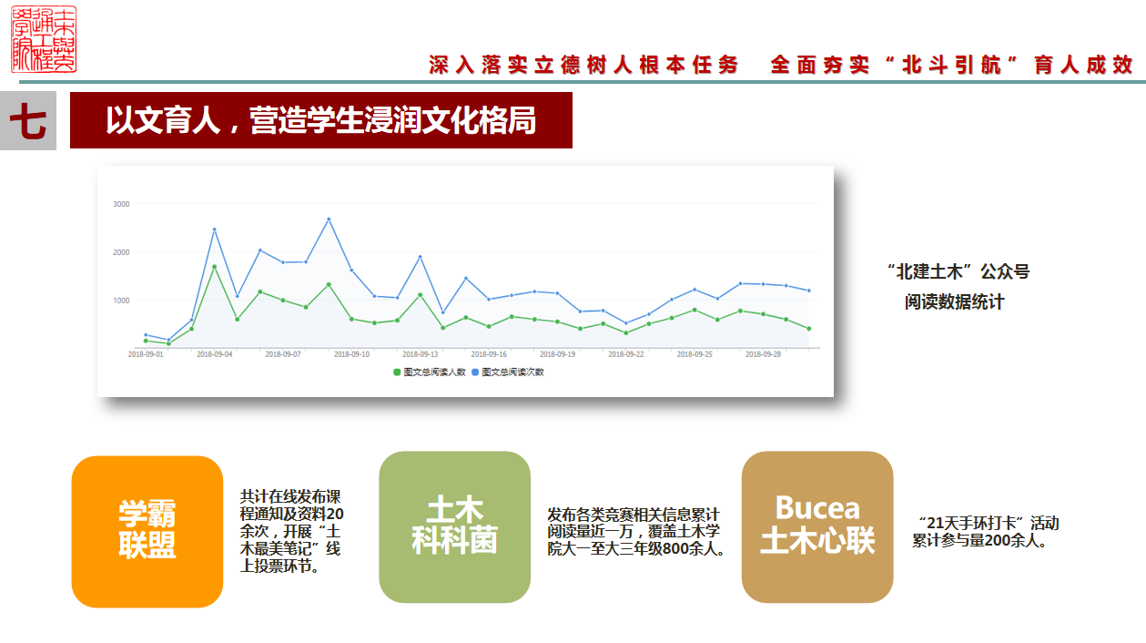
Task: Click the paragraph starting 共计在线发布课程
Action: [291, 533]
